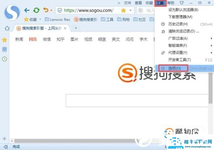Expand 智能填表(F) submenu
Screen dimensions: 214x150
(x=185, y=46)
